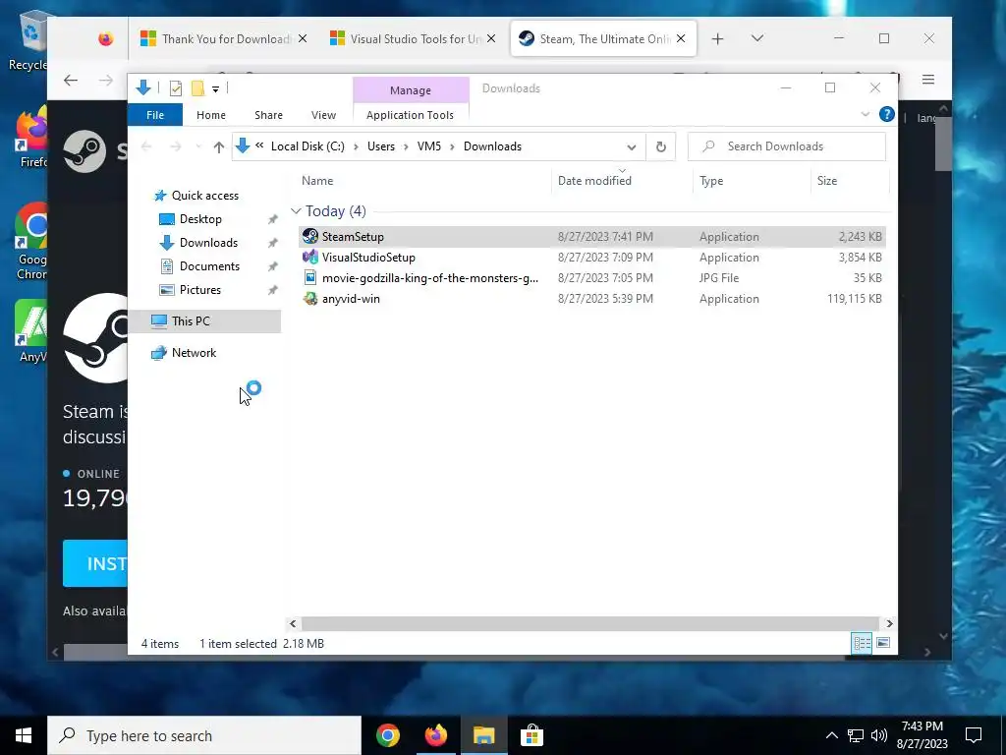Open the Windows Start menu
1006x755 pixels.
pyautogui.click(x=24, y=735)
